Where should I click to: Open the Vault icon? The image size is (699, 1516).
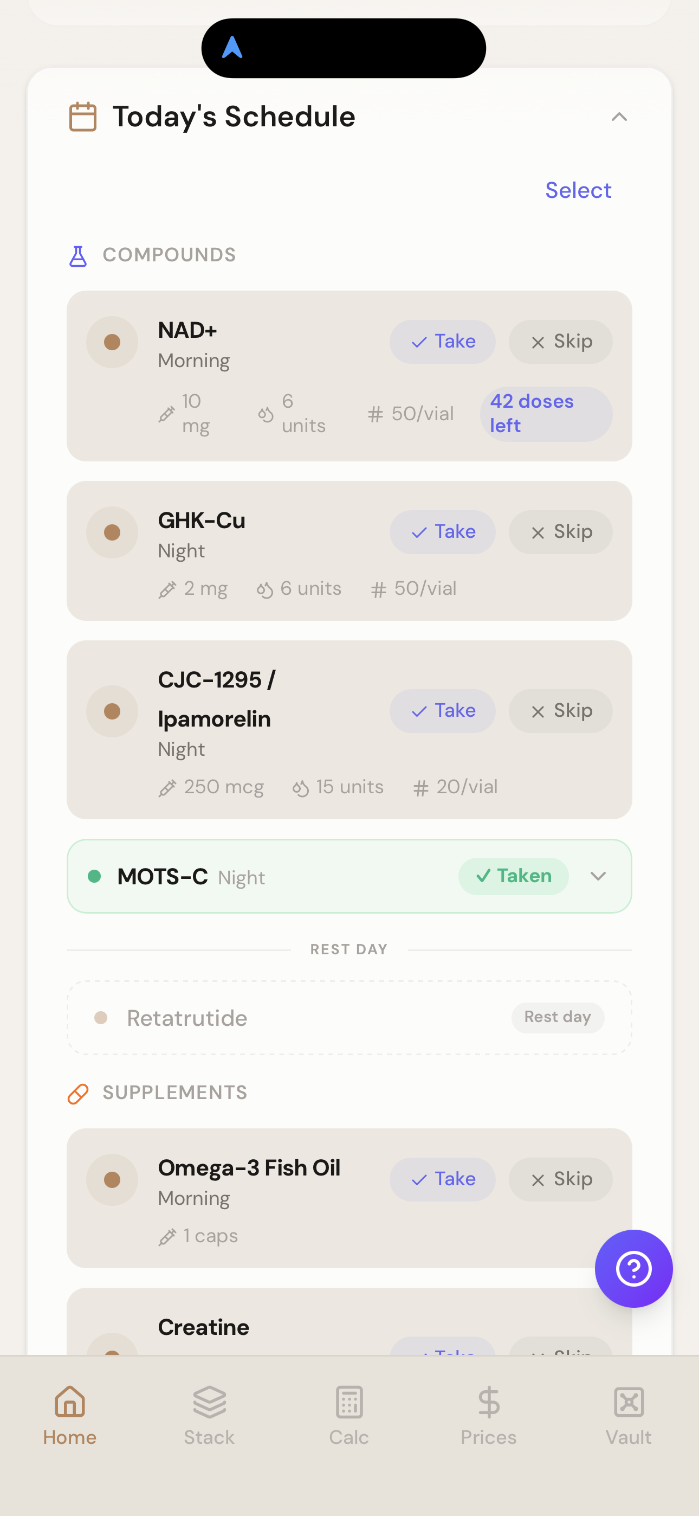coord(629,1402)
